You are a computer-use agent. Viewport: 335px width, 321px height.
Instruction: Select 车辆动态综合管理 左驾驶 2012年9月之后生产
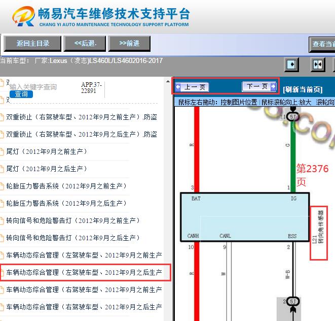[84, 272]
